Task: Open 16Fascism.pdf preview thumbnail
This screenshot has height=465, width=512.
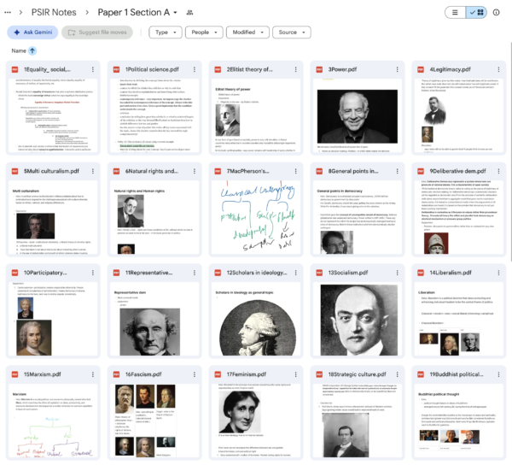Action: 154,421
